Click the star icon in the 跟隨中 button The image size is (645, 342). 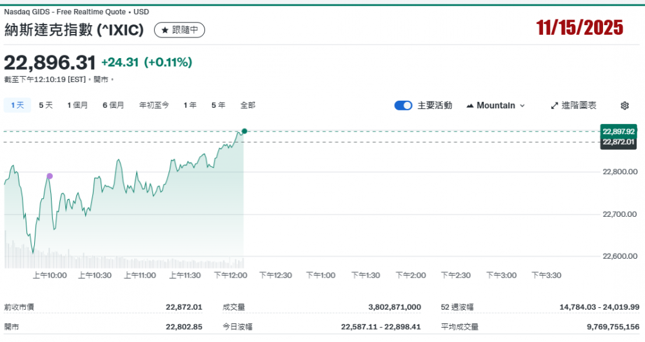164,30
